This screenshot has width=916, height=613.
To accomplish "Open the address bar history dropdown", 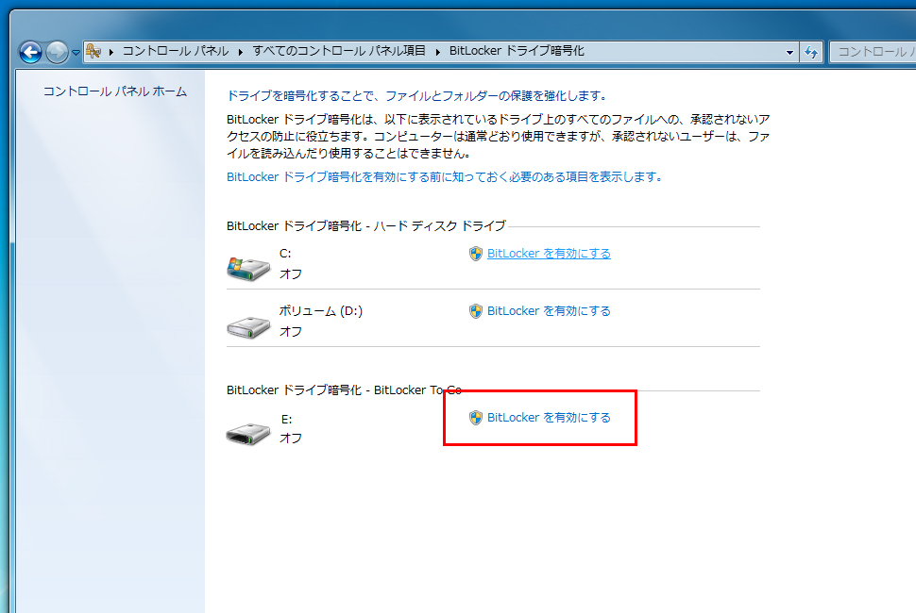I will 789,52.
